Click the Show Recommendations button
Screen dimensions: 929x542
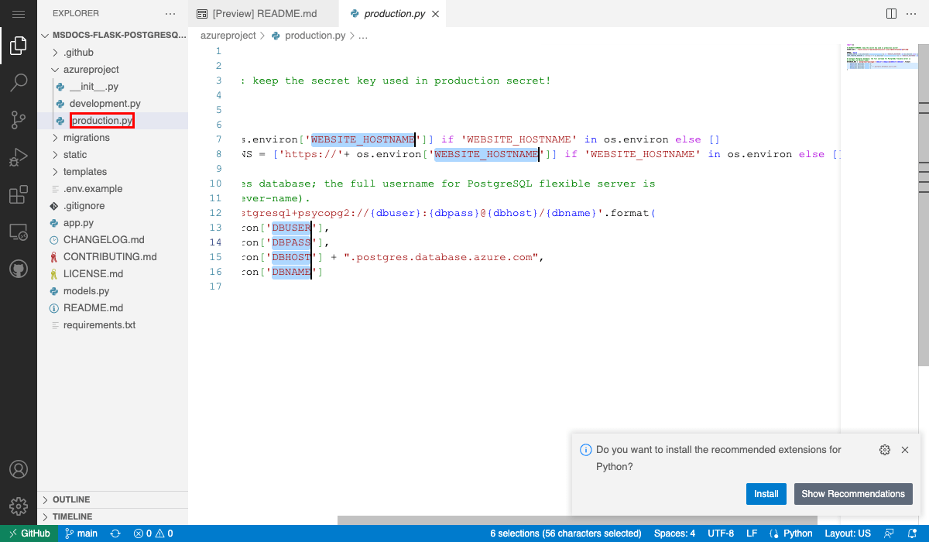tap(853, 493)
